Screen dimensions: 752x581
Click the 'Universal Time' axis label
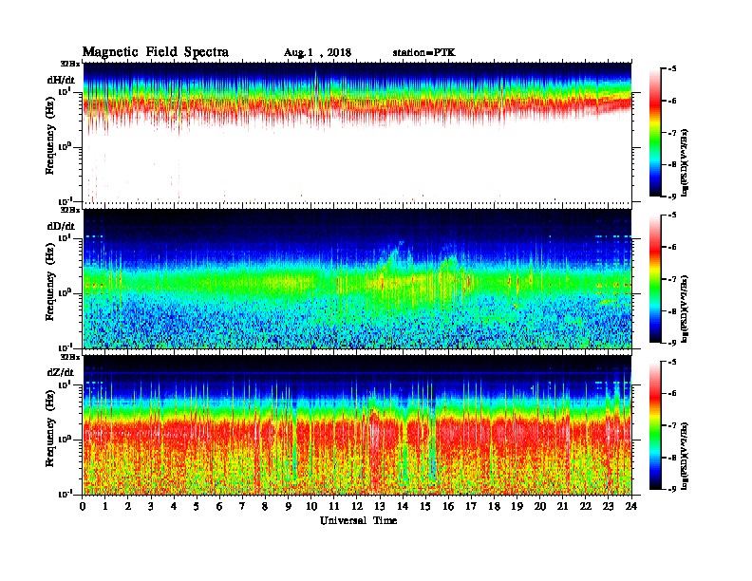pos(358,520)
